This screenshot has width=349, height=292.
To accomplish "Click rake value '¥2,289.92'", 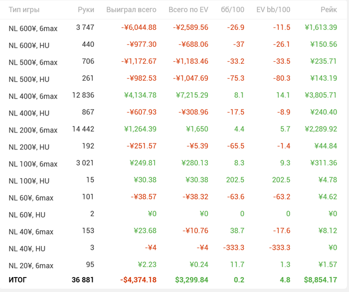I will point(321,129).
